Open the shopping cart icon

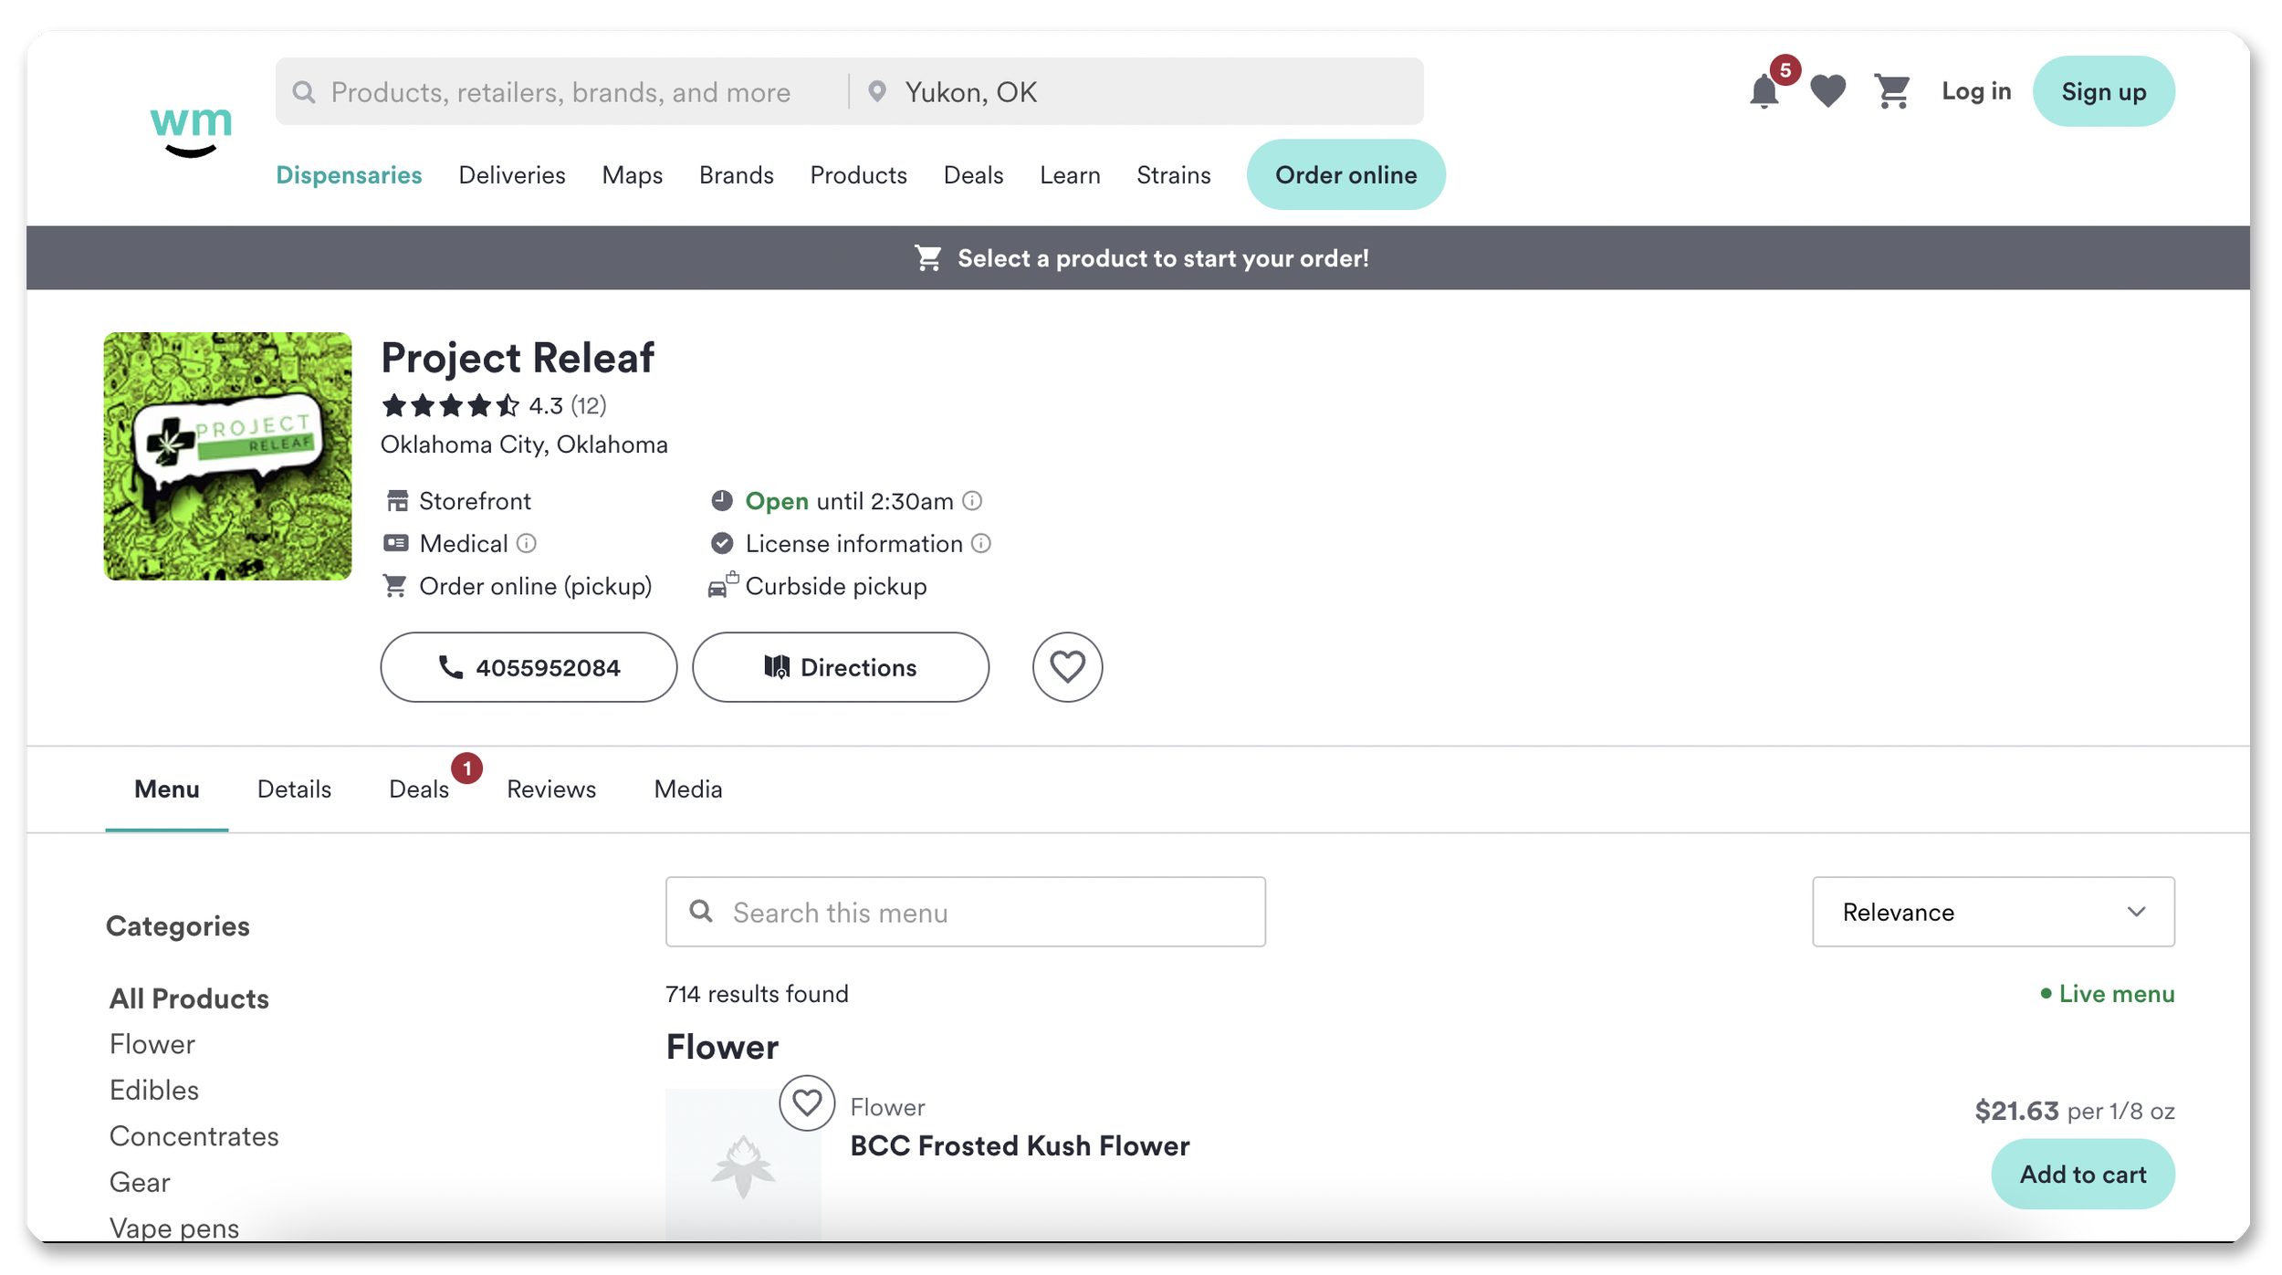(x=1890, y=90)
